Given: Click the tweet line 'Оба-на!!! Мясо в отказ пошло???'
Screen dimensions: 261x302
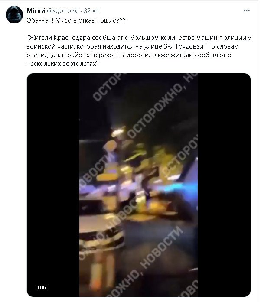Looking at the screenshot, I should [76, 20].
